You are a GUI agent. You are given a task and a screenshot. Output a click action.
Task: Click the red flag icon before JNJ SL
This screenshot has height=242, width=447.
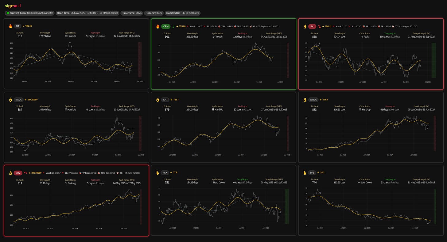coord(349,26)
